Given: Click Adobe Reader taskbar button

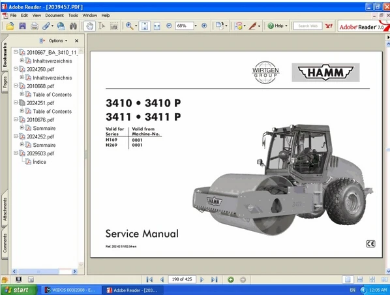Looking at the screenshot, I should point(132,290).
